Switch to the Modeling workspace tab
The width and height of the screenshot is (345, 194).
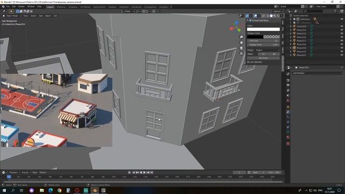tap(61, 7)
